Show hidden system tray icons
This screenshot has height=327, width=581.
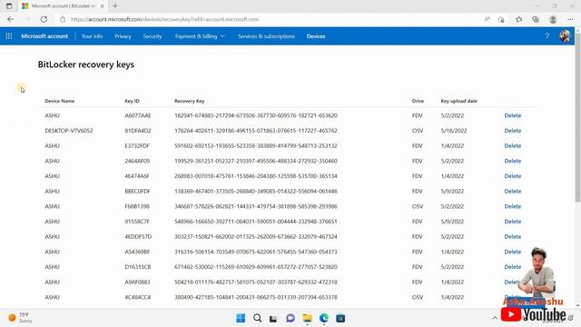[495, 318]
